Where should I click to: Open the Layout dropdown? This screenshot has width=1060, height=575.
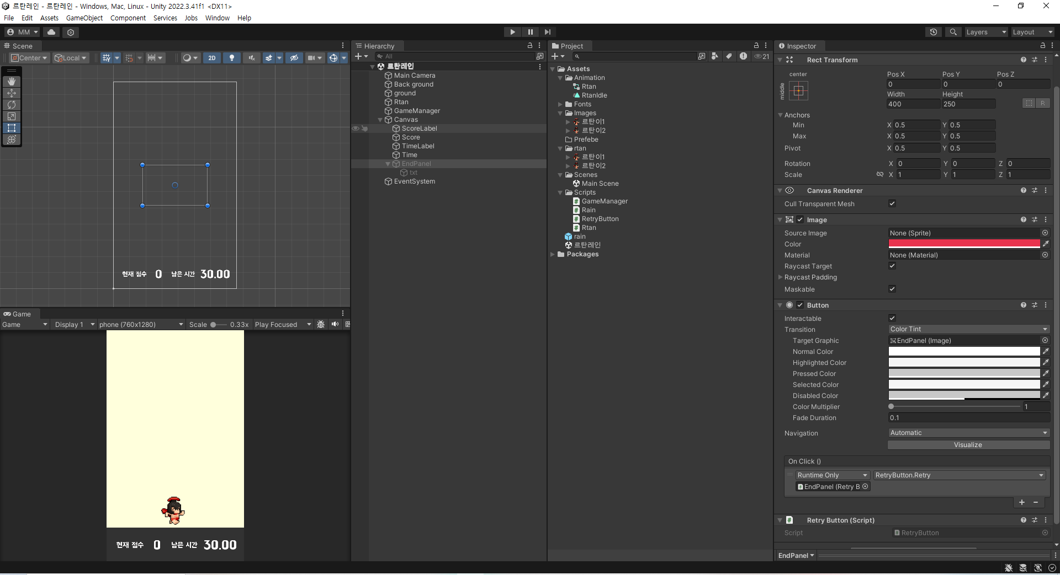(x=1032, y=32)
